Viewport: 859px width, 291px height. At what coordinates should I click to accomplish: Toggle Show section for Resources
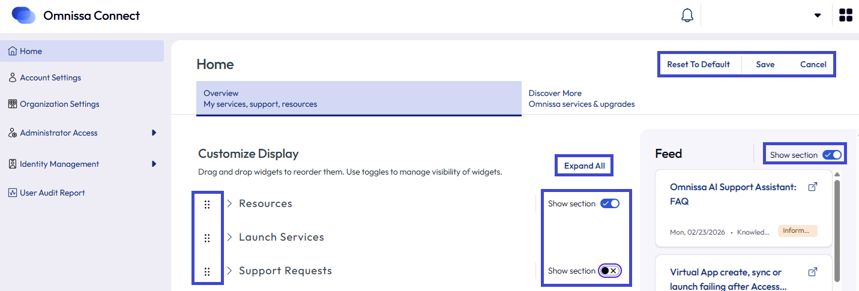coord(610,203)
